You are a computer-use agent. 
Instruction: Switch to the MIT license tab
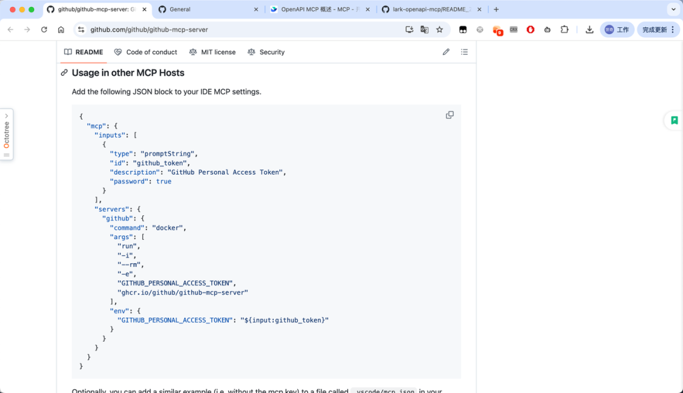click(212, 52)
